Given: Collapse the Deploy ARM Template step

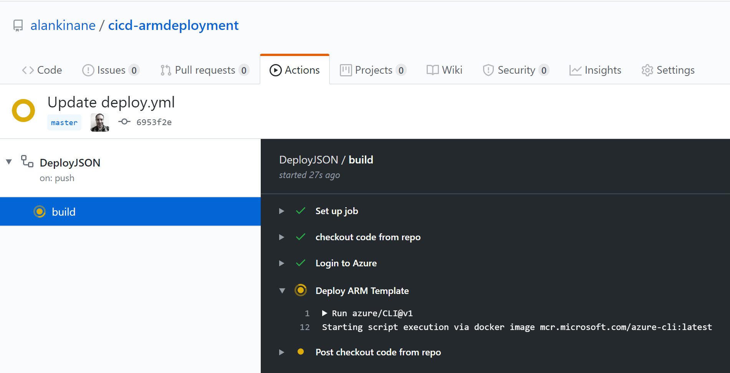Looking at the screenshot, I should [282, 290].
